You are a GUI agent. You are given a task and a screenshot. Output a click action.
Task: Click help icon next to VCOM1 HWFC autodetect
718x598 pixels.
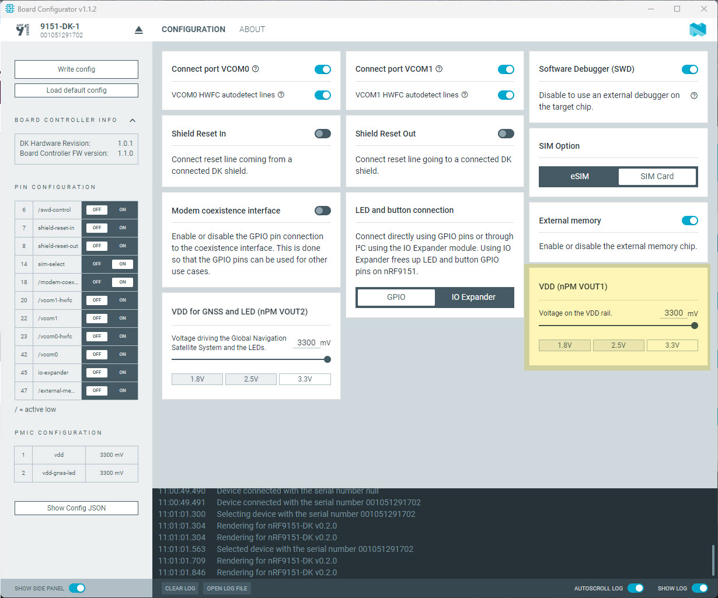(465, 95)
